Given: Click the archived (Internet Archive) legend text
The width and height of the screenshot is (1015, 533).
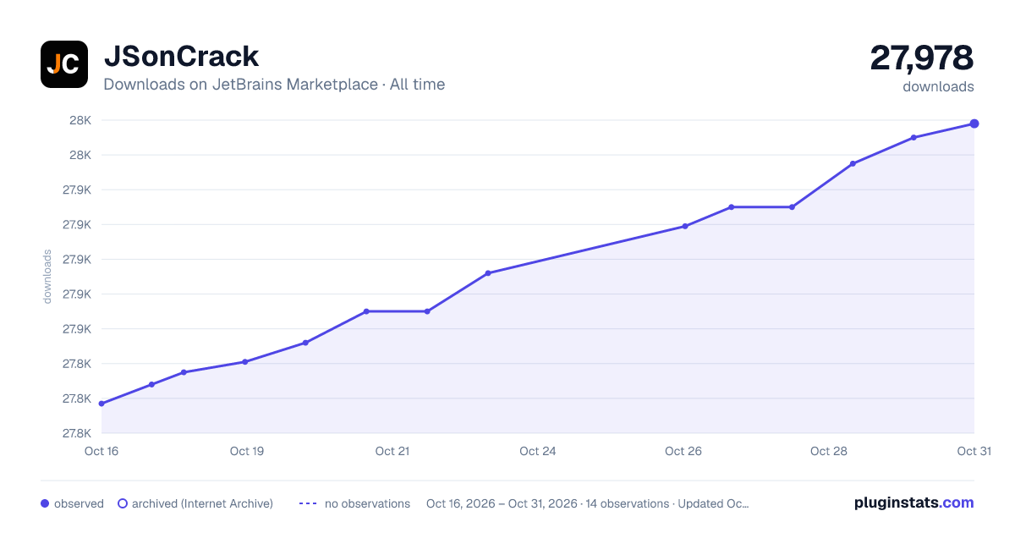Looking at the screenshot, I should coord(202,503).
